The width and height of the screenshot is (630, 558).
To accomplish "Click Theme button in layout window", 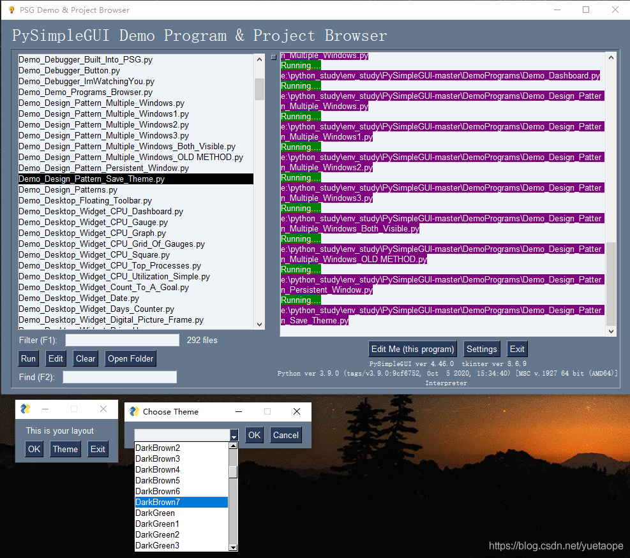I will [x=65, y=449].
